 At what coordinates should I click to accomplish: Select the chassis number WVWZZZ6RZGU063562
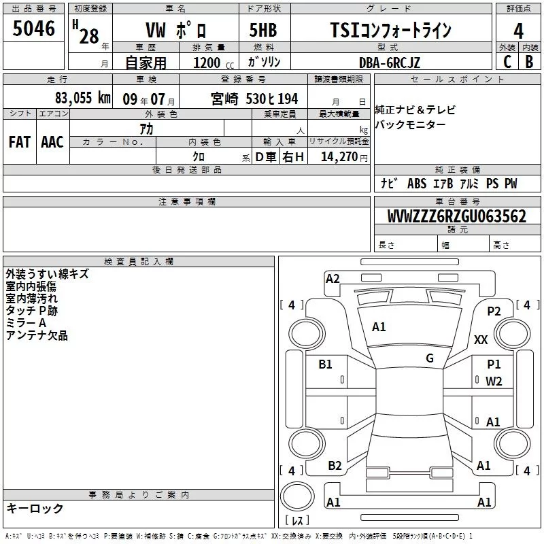click(x=456, y=216)
